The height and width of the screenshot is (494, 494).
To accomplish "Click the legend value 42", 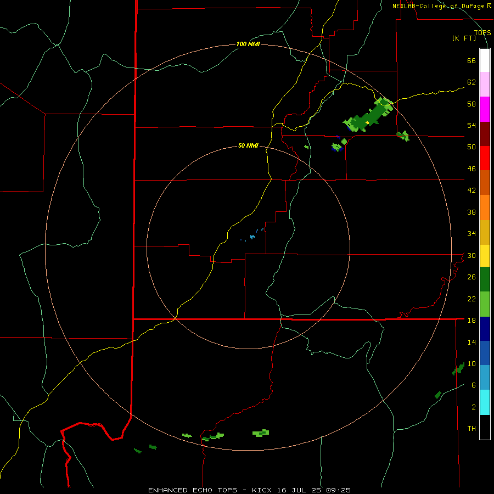I will pos(471,190).
